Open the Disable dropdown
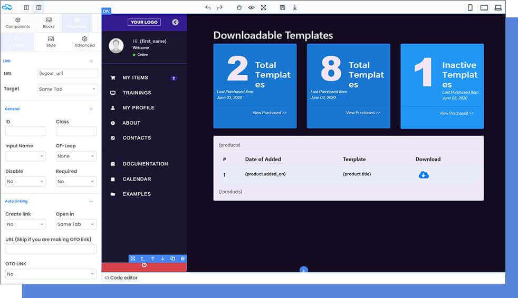 (x=26, y=181)
